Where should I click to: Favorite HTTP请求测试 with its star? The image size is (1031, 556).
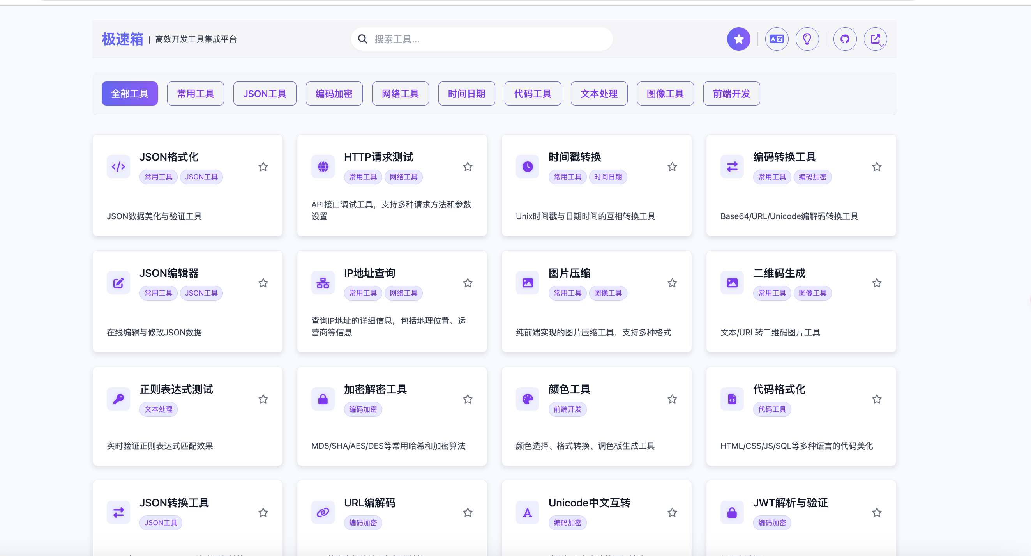point(468,166)
